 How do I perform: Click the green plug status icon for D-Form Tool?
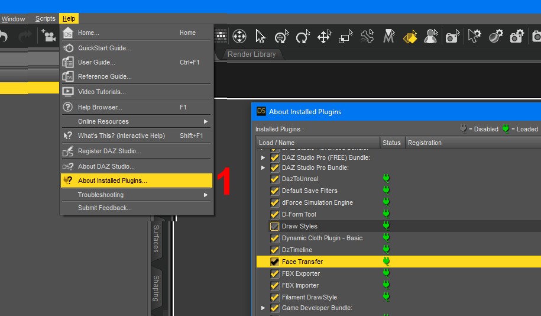[386, 214]
